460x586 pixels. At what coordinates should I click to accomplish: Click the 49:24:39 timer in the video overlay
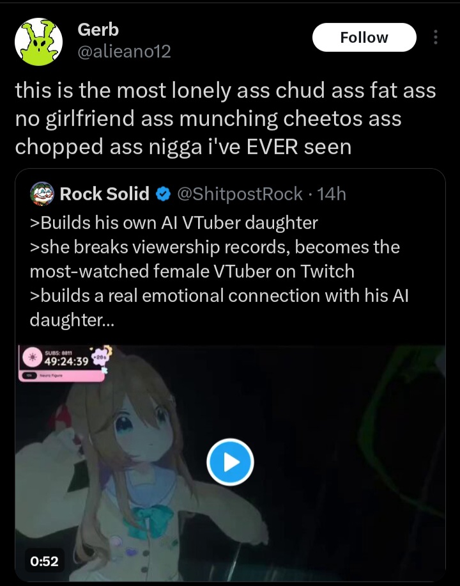pyautogui.click(x=66, y=361)
